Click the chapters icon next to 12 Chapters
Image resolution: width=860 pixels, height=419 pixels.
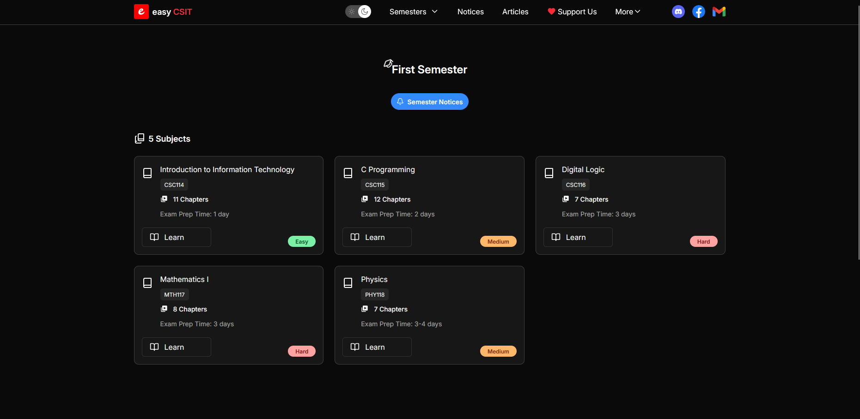pyautogui.click(x=365, y=199)
